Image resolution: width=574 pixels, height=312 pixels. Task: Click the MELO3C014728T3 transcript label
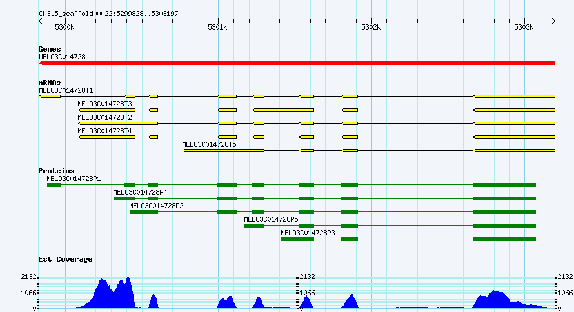click(x=104, y=104)
